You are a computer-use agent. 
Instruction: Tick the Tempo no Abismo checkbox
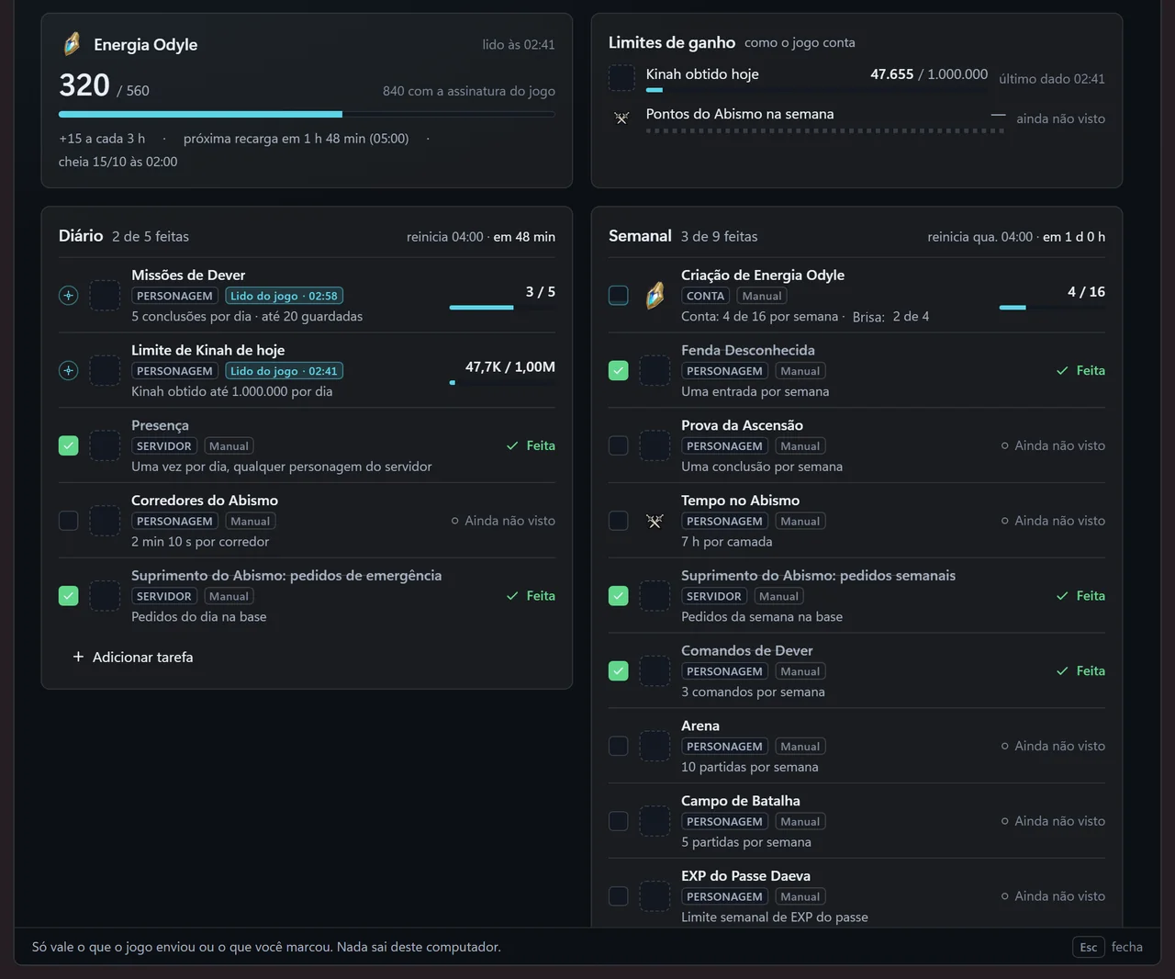[619, 521]
